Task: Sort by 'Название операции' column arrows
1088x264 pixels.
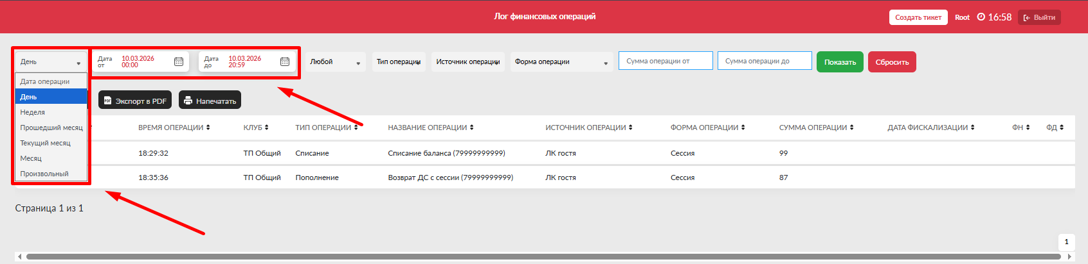Action: click(472, 128)
